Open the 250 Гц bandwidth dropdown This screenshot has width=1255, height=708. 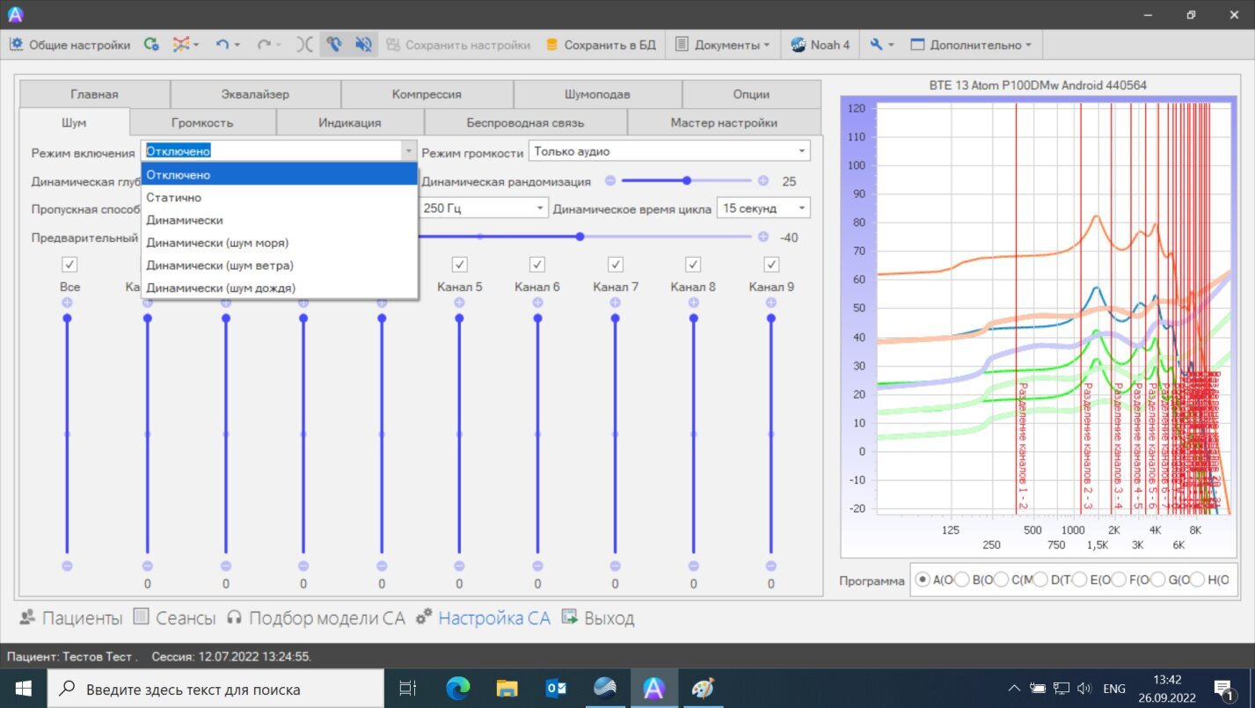pyautogui.click(x=483, y=208)
